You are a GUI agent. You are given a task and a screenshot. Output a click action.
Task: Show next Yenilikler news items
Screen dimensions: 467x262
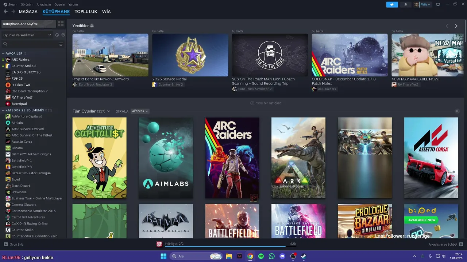click(456, 26)
